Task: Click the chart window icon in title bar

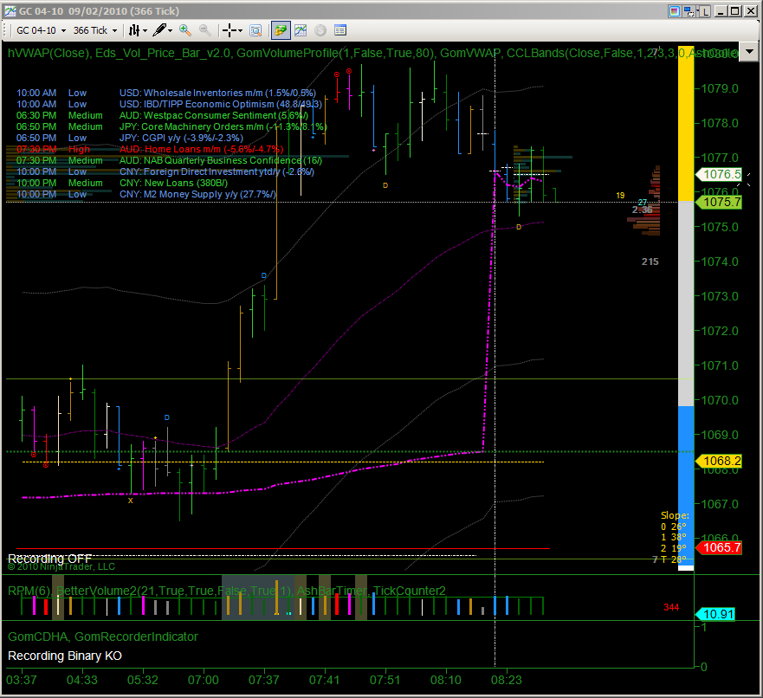Action: pyautogui.click(x=10, y=10)
